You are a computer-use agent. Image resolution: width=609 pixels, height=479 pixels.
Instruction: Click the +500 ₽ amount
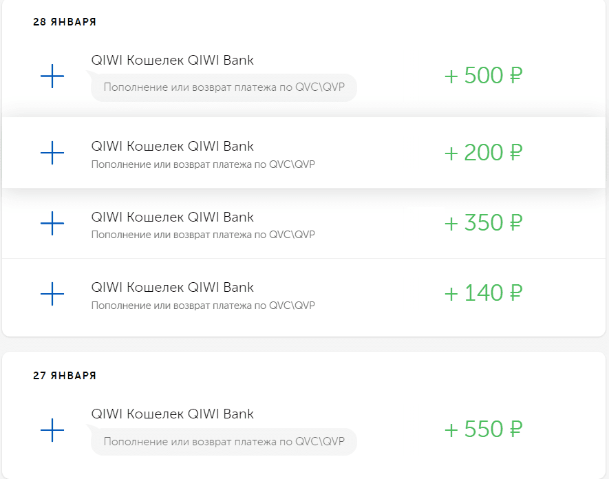point(484,76)
